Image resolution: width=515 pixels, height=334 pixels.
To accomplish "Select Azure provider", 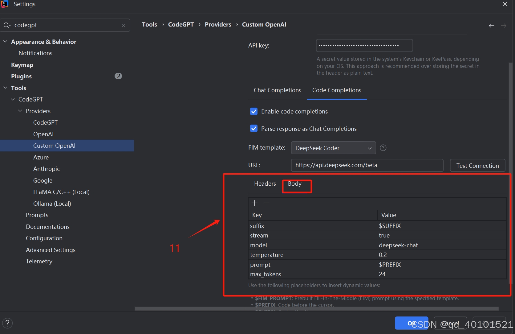I will point(41,157).
